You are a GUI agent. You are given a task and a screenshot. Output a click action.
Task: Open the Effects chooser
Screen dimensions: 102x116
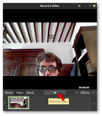point(85,93)
